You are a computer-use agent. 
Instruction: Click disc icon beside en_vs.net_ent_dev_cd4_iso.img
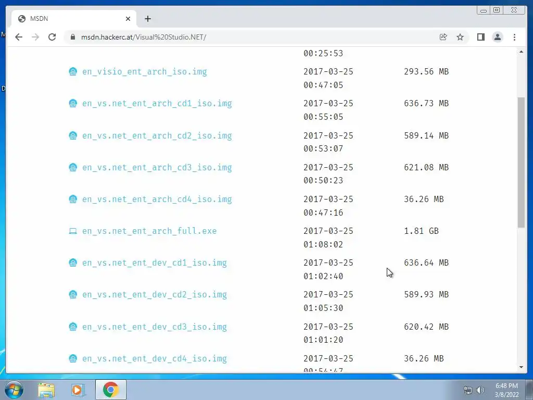coord(73,358)
